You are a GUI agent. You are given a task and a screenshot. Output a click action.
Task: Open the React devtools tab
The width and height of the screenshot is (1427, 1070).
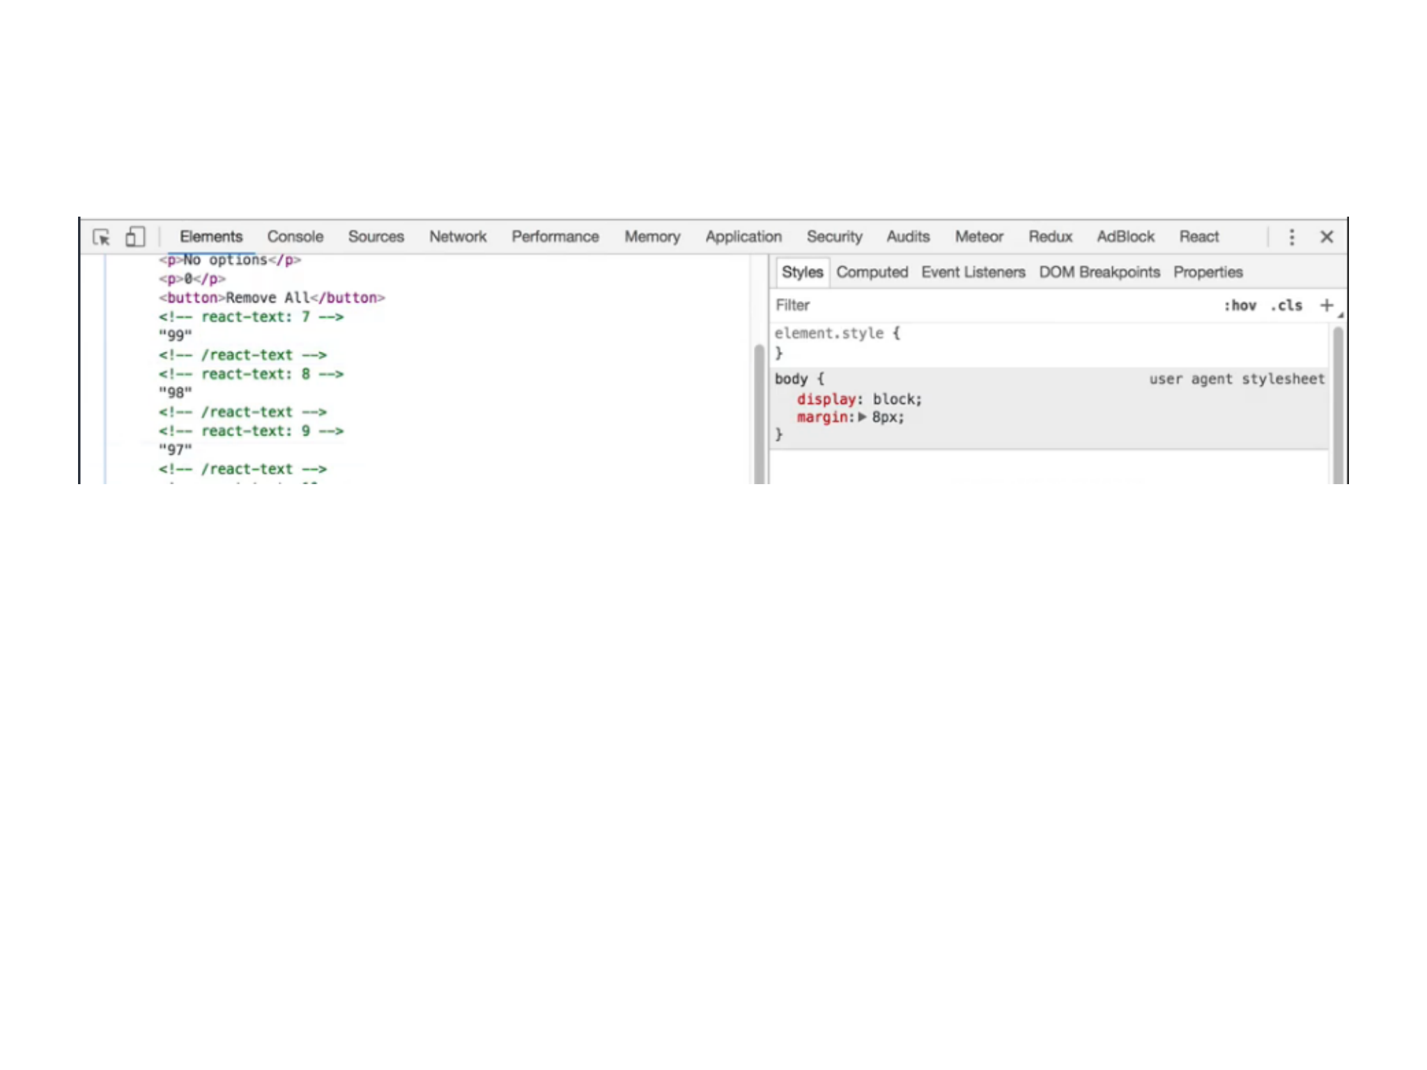pos(1198,237)
